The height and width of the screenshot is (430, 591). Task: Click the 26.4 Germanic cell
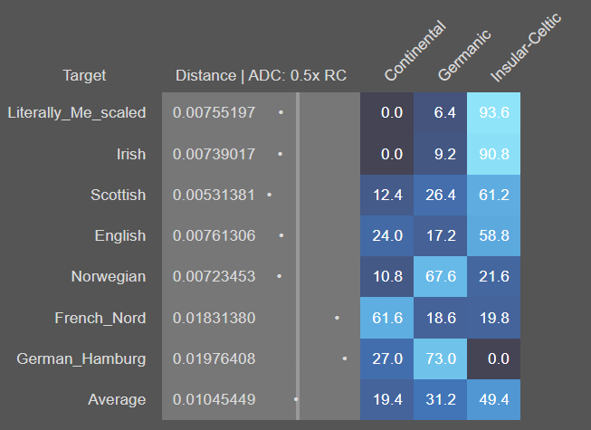440,195
